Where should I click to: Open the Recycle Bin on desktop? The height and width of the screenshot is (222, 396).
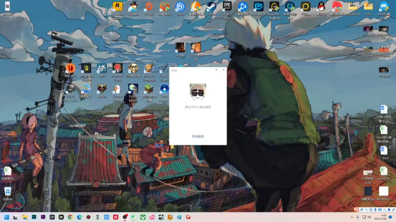(x=7, y=194)
